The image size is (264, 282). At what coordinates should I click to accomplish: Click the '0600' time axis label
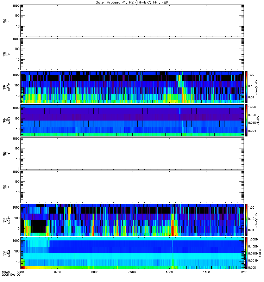20,272
